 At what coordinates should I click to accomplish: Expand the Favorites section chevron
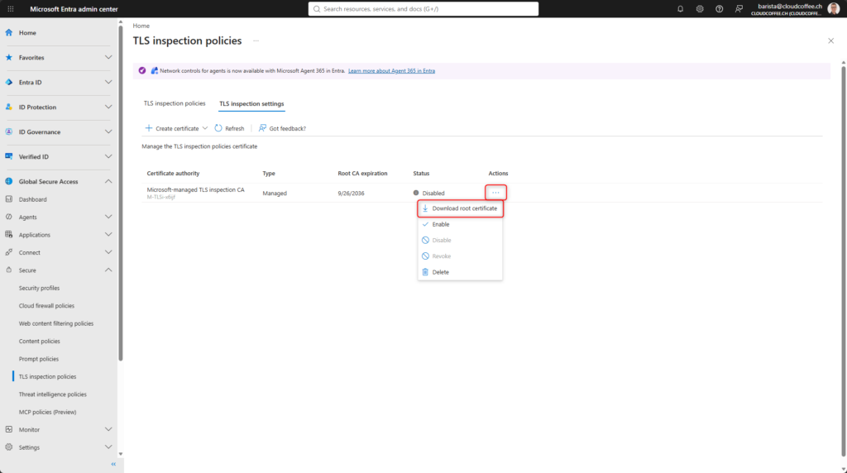(x=108, y=57)
